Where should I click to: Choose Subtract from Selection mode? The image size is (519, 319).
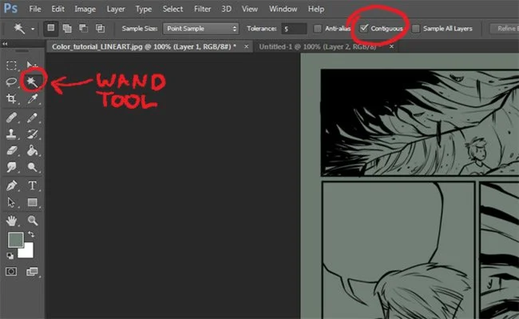tap(84, 29)
